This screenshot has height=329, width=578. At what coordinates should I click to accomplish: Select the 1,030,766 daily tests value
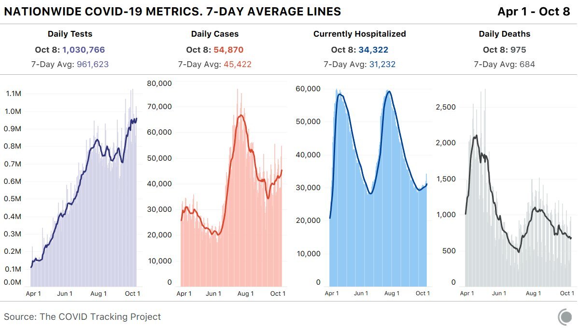83,50
